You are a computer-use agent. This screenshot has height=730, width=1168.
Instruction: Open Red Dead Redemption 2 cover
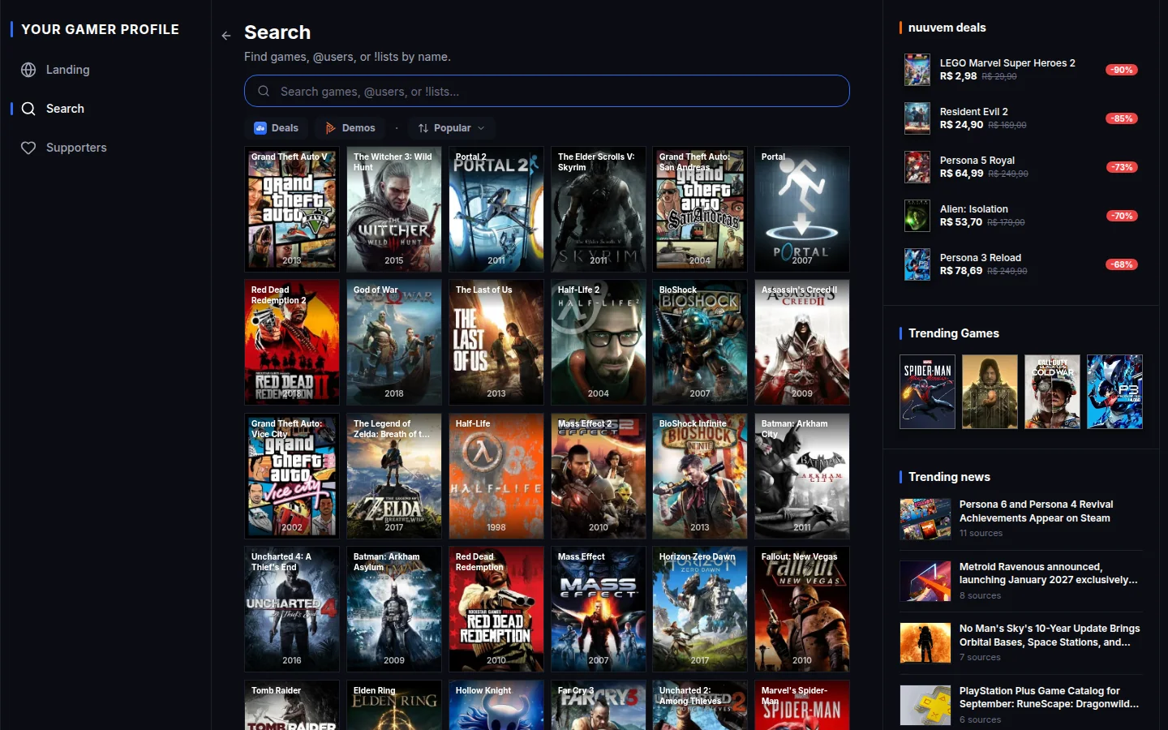coord(292,342)
